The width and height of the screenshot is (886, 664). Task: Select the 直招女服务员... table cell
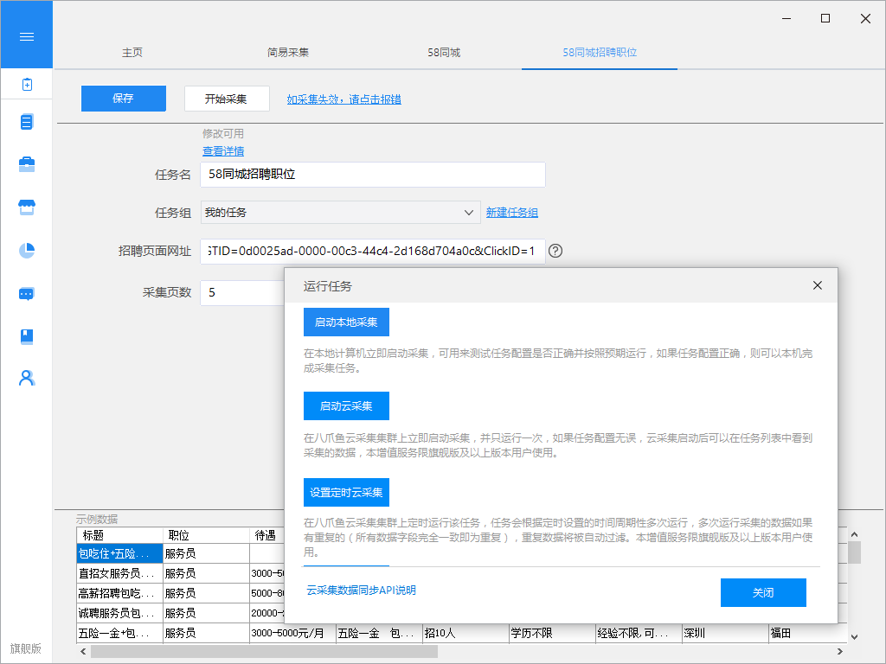(119, 573)
